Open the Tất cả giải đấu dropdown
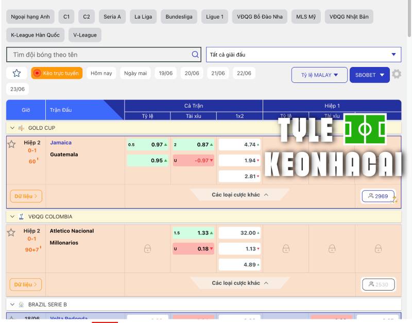412x323 pixels. click(x=303, y=54)
